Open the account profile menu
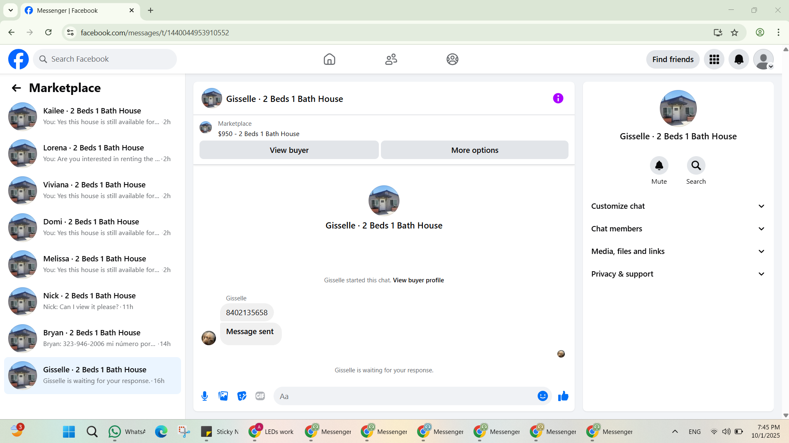The width and height of the screenshot is (789, 443). coord(763,59)
